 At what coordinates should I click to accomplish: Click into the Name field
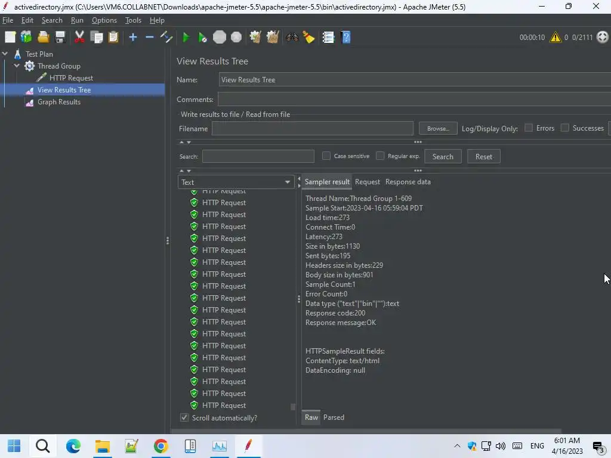pos(415,80)
